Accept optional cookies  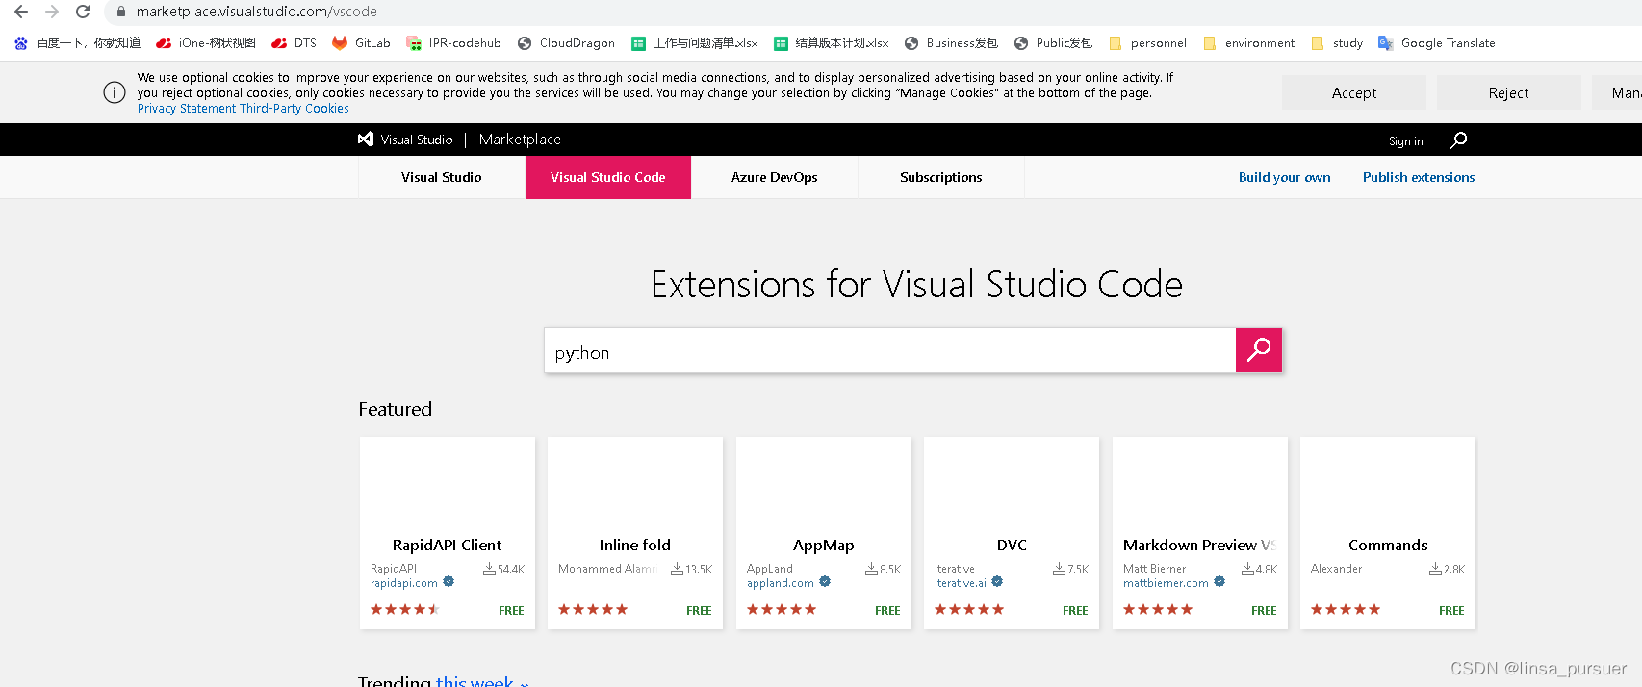click(1354, 92)
